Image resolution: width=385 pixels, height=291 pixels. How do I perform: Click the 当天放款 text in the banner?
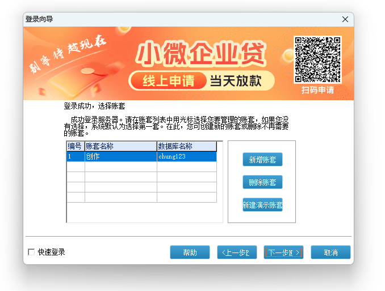coord(236,81)
